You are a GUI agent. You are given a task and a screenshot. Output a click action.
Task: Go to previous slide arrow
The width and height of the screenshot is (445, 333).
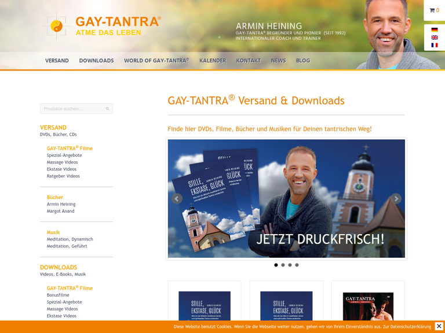pos(177,198)
